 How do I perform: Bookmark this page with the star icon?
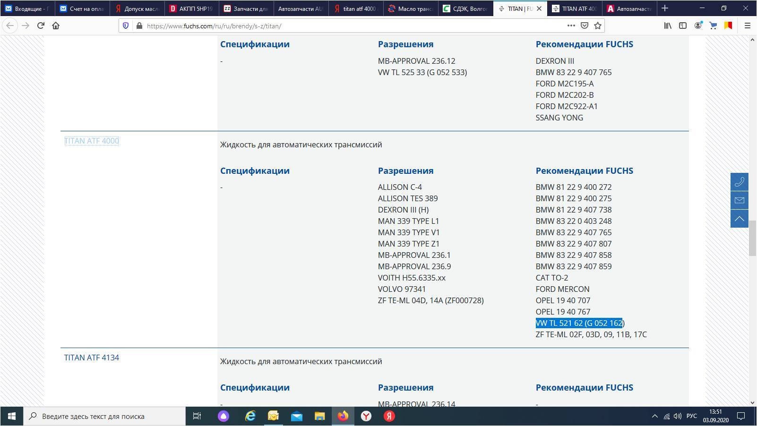(598, 26)
